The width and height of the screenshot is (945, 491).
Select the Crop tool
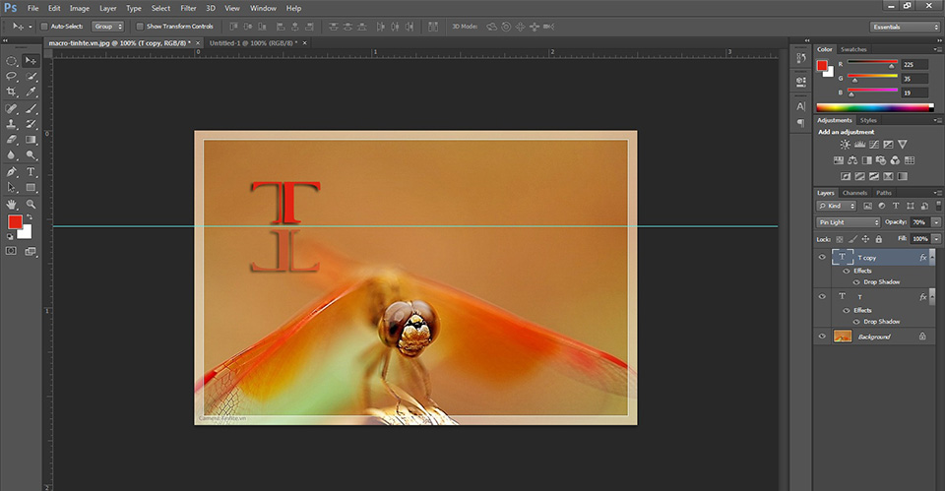(12, 92)
